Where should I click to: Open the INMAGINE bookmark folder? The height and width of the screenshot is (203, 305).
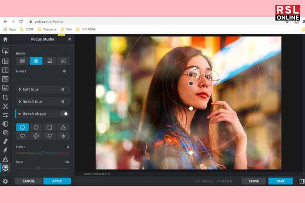click(x=86, y=30)
